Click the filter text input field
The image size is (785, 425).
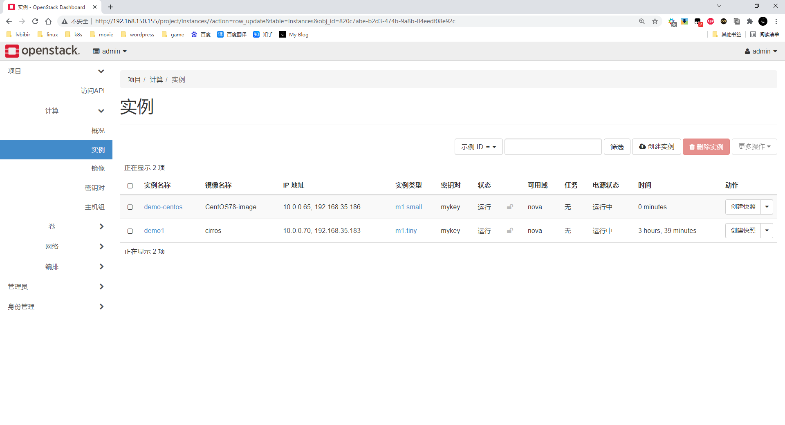[x=553, y=147]
